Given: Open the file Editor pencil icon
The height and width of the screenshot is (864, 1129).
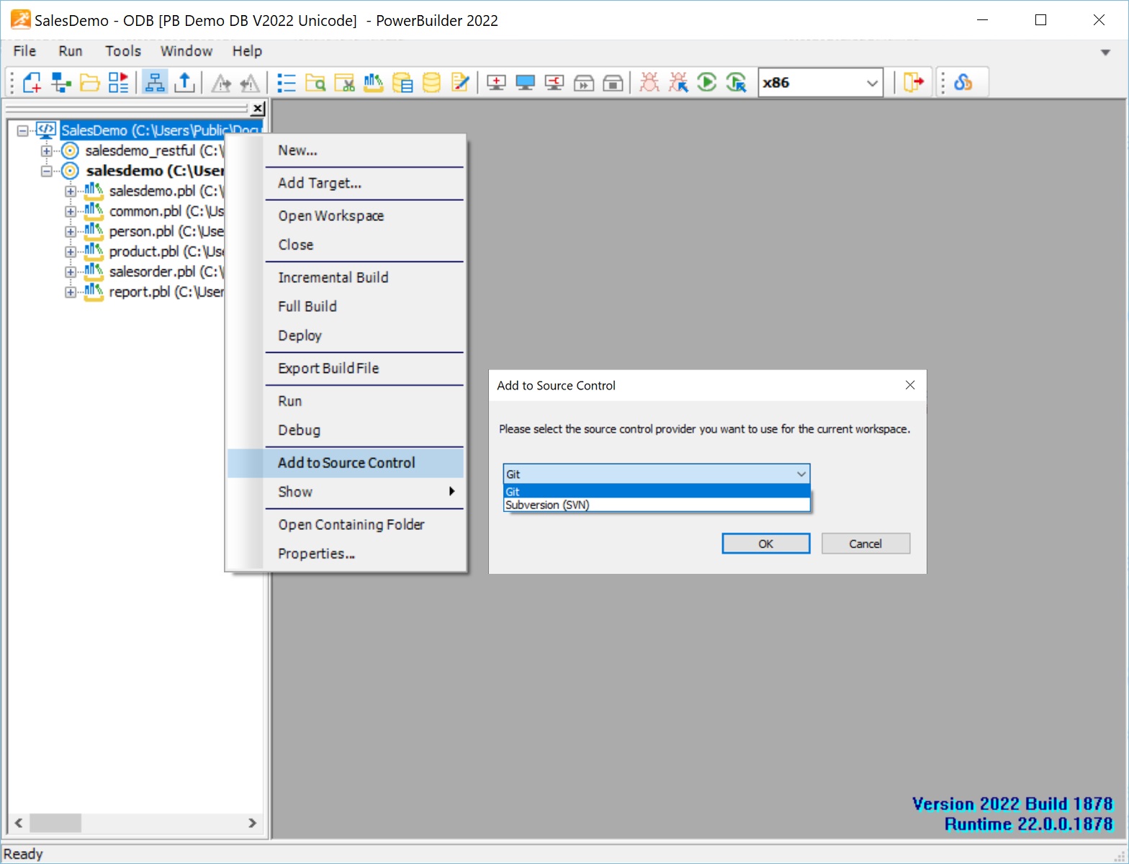Looking at the screenshot, I should 460,83.
